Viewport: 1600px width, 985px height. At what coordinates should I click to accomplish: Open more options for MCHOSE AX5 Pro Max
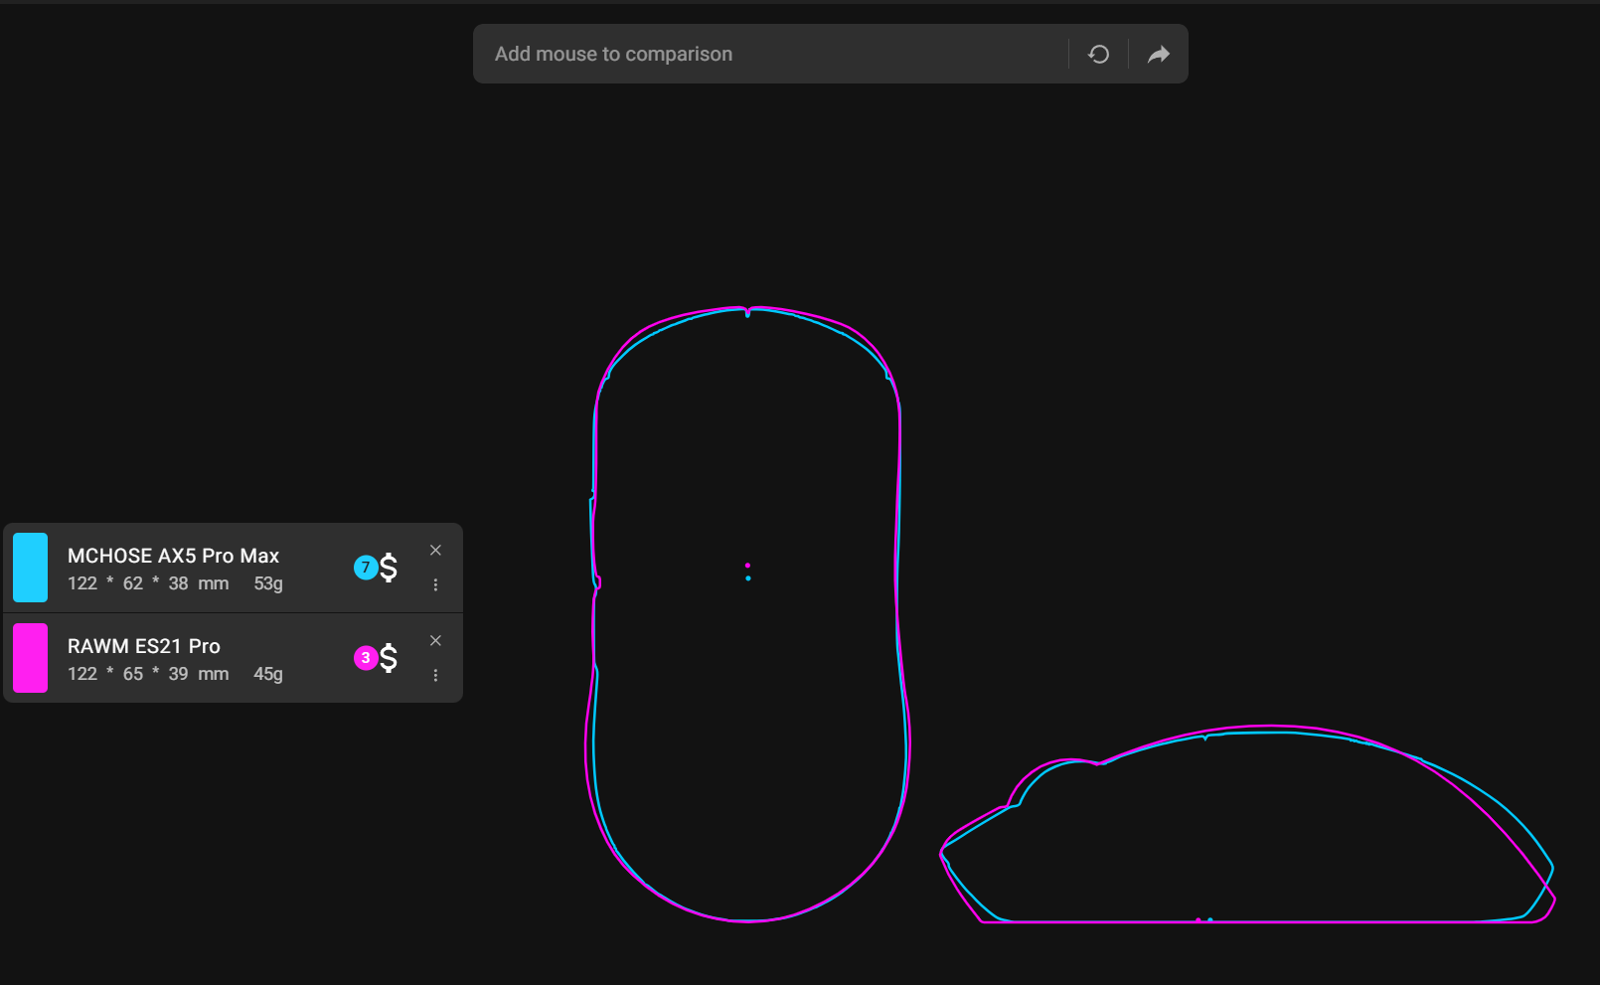(435, 584)
